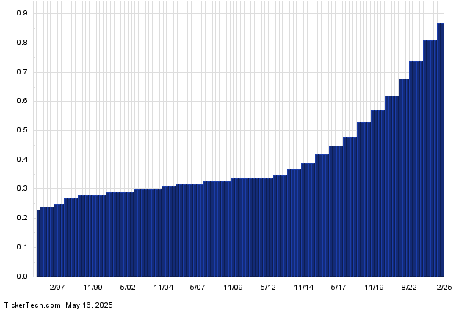The image size is (470, 309).
Task: Click the 5/12 x-axis date label
Action: point(269,288)
